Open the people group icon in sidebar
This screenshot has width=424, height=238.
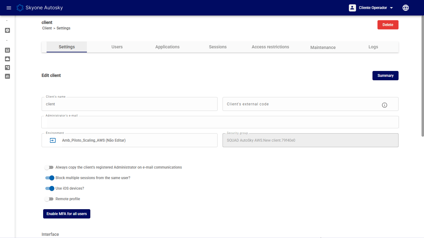coord(7,76)
